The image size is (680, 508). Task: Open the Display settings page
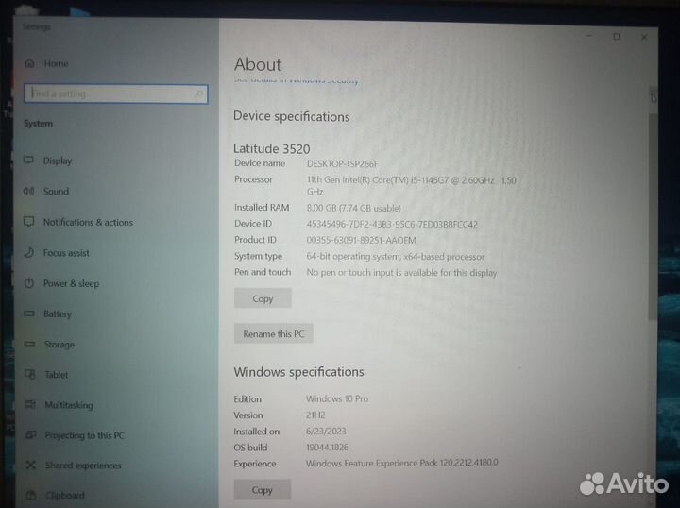pyautogui.click(x=58, y=161)
